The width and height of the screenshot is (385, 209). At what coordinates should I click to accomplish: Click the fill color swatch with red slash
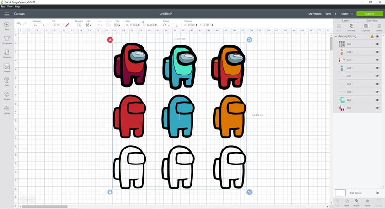coord(67,25)
